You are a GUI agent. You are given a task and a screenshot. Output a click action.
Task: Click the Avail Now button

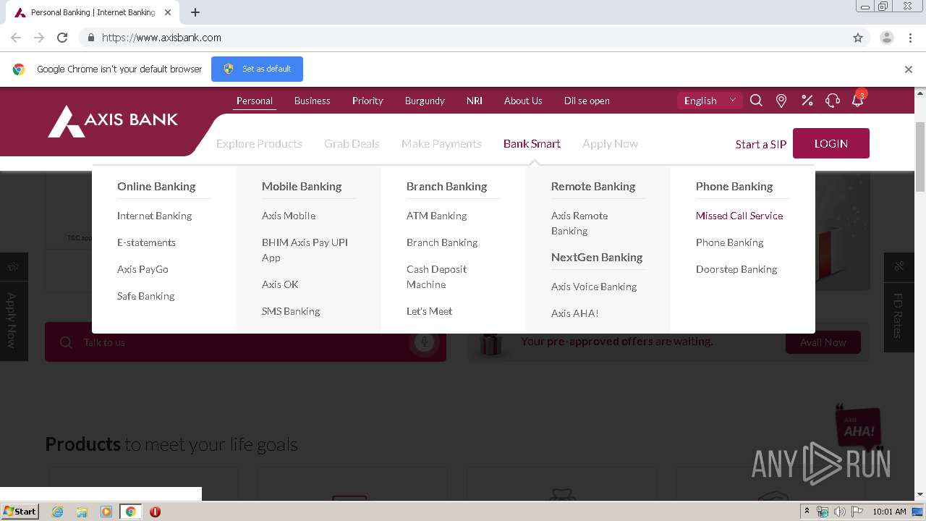click(x=823, y=342)
